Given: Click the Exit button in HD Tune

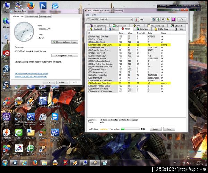Looking at the screenshot, I should tap(182, 19).
